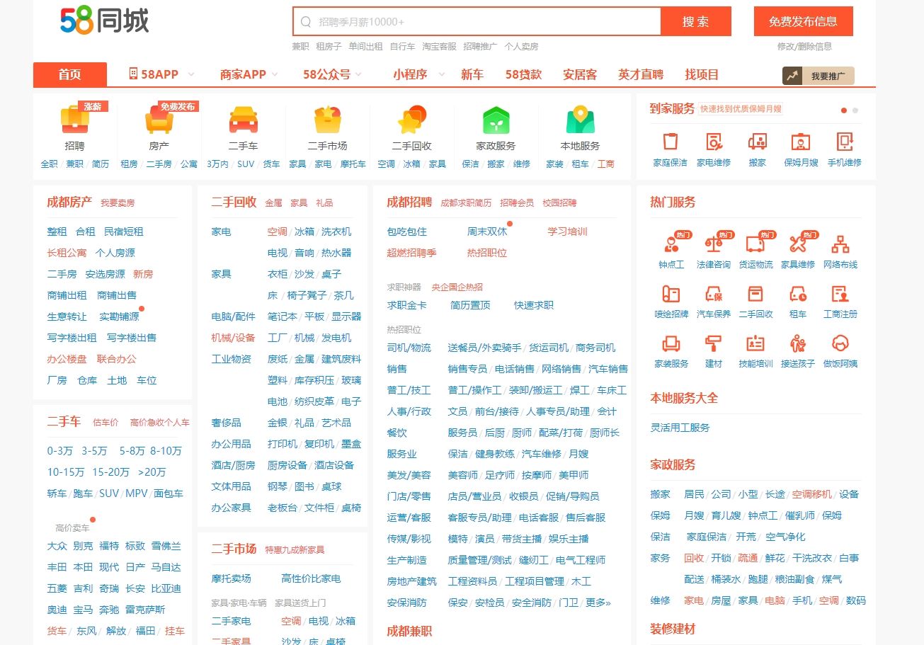
Task: Open the 笔记本 recycling link
Action: click(283, 316)
